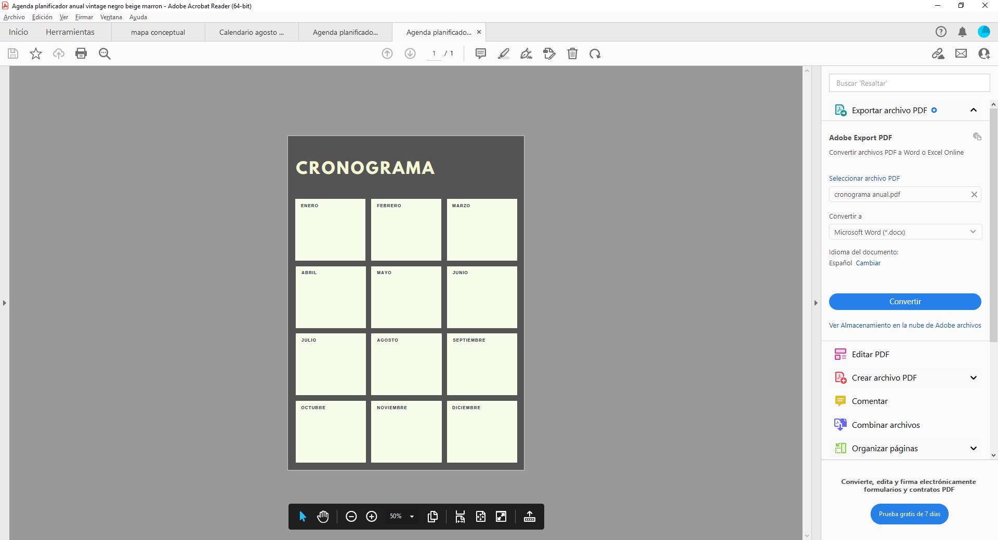The width and height of the screenshot is (998, 540).
Task: Zoom out with the minus icon
Action: point(351,516)
